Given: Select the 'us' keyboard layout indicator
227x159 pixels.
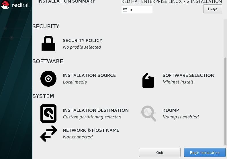Looking at the screenshot, I should pos(137,10).
